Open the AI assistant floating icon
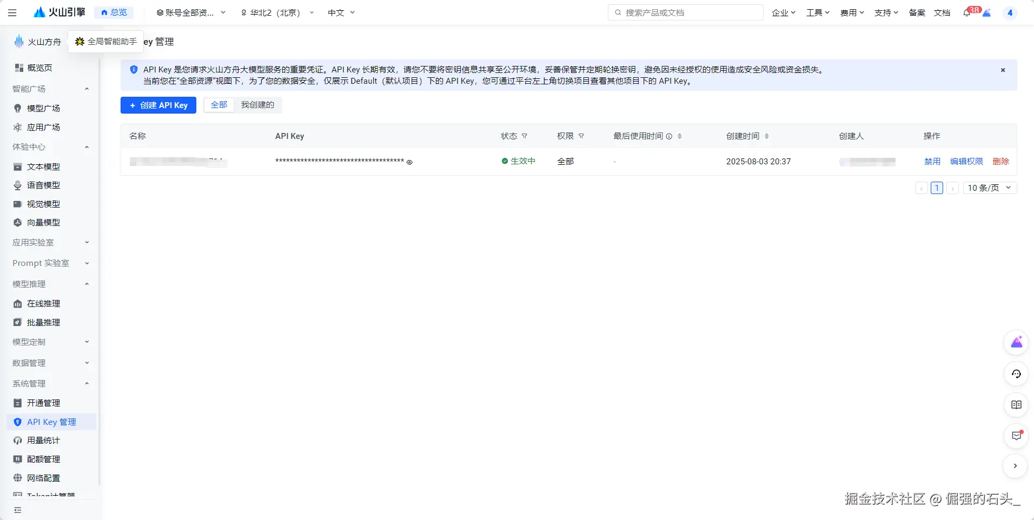The width and height of the screenshot is (1034, 520). [1016, 342]
